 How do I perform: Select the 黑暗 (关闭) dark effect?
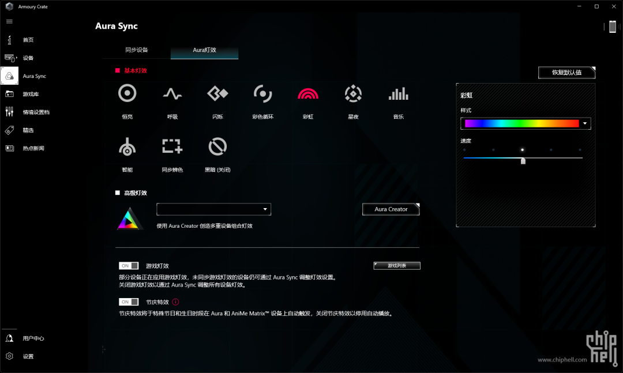click(217, 146)
